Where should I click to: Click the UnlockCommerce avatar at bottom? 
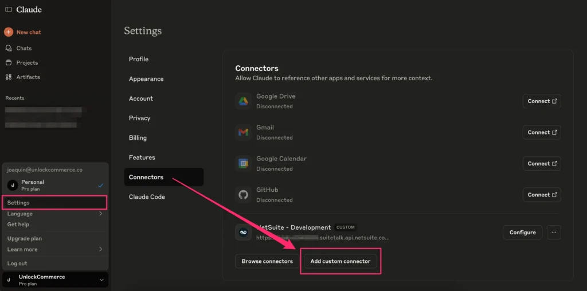click(x=9, y=280)
